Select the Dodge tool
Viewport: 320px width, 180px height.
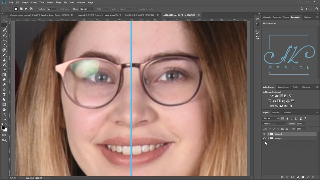point(4,84)
